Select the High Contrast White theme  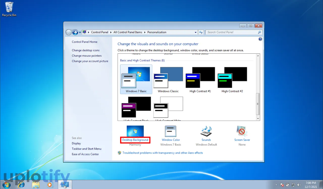point(168,108)
